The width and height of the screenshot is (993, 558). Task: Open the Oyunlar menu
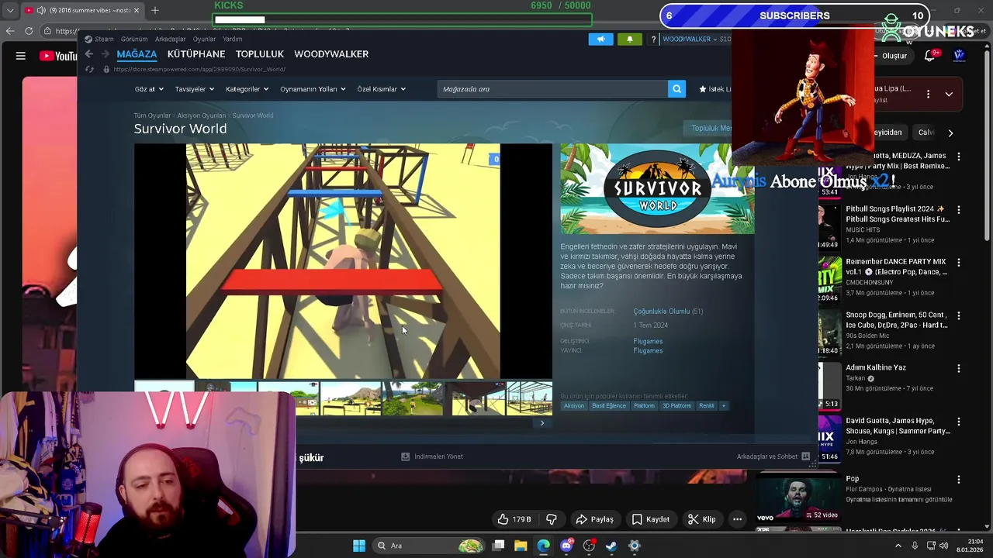click(x=204, y=39)
